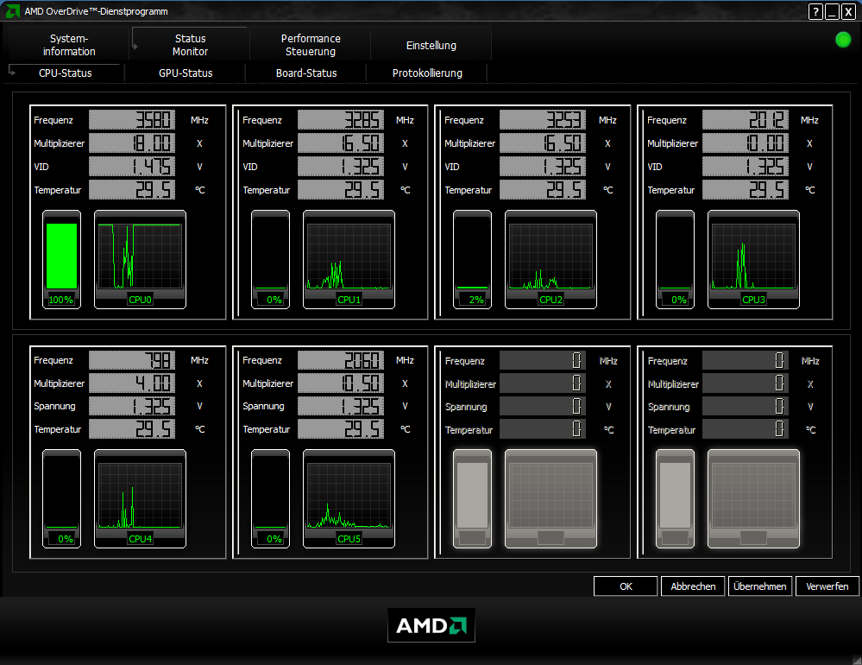Show the Board-Status subtab
Image resolution: width=862 pixels, height=665 pixels.
306,73
